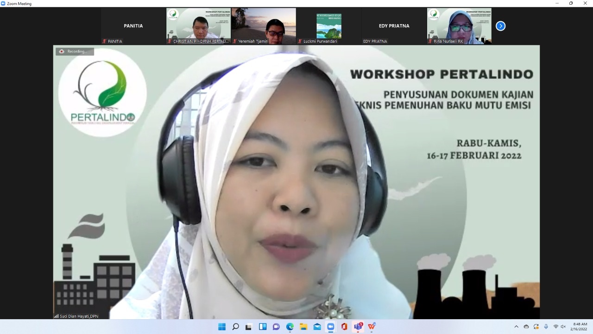Open the Widgets panel in the taskbar

[x=263, y=327]
